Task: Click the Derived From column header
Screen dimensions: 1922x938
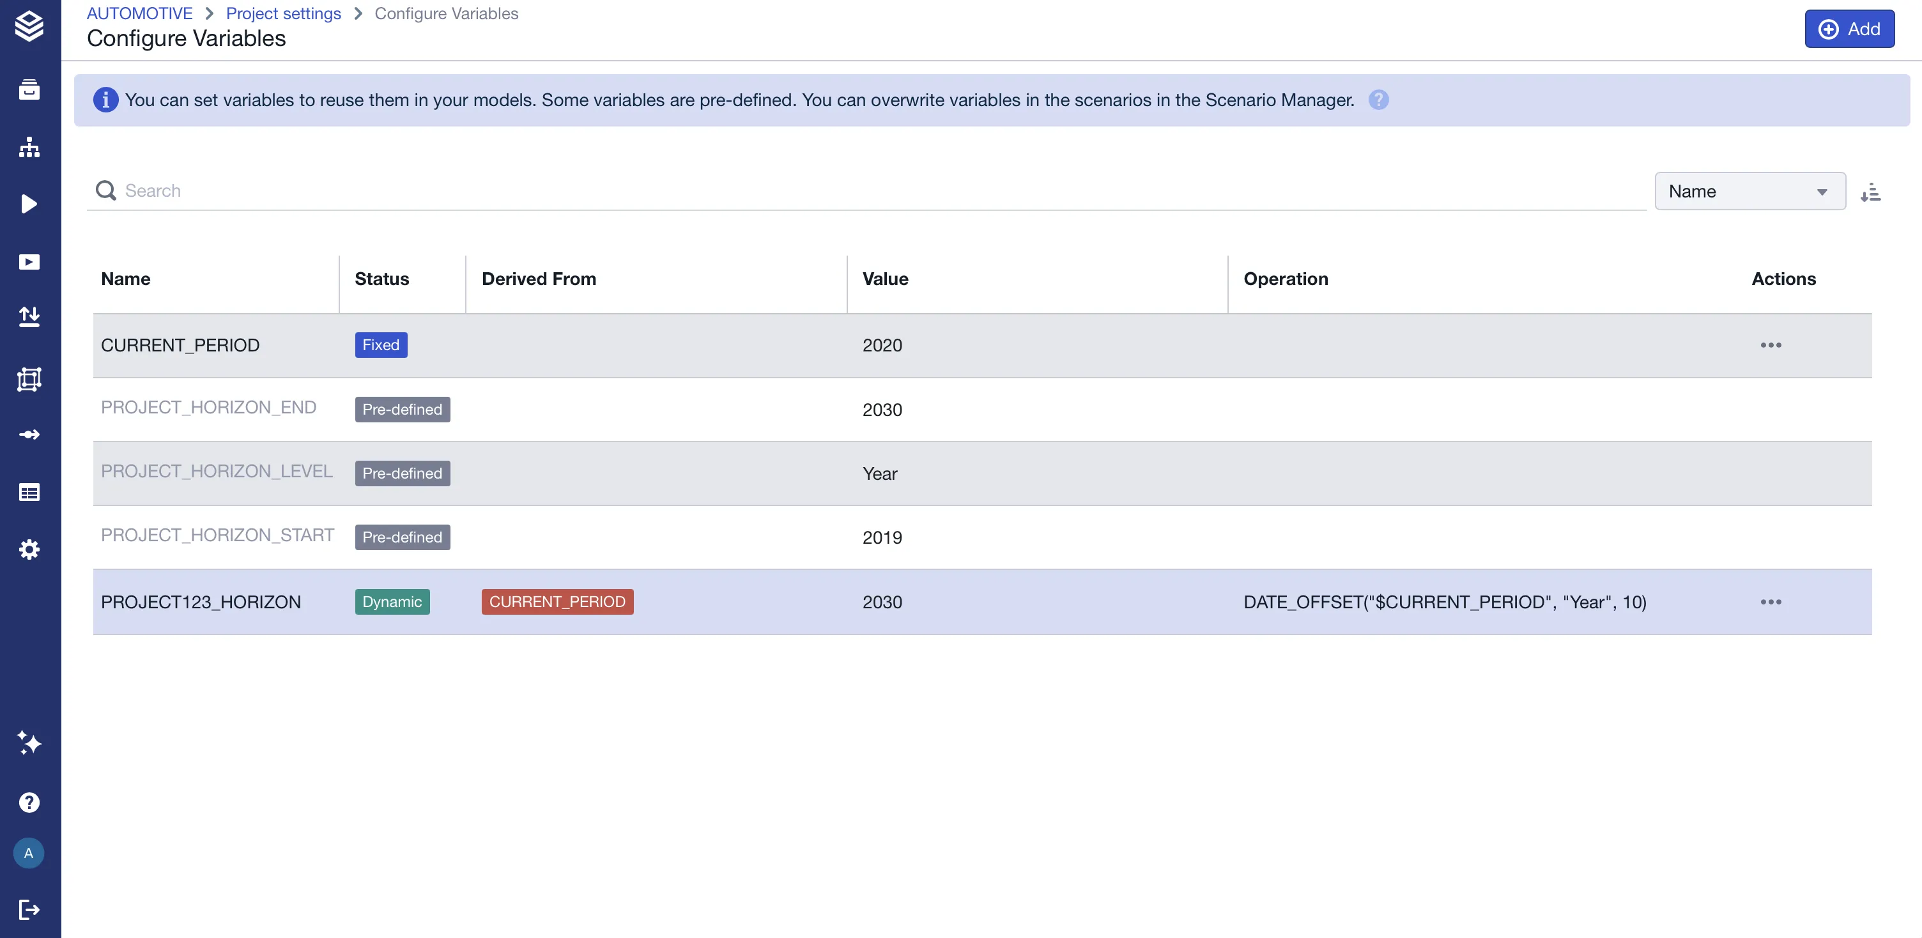Action: point(539,279)
